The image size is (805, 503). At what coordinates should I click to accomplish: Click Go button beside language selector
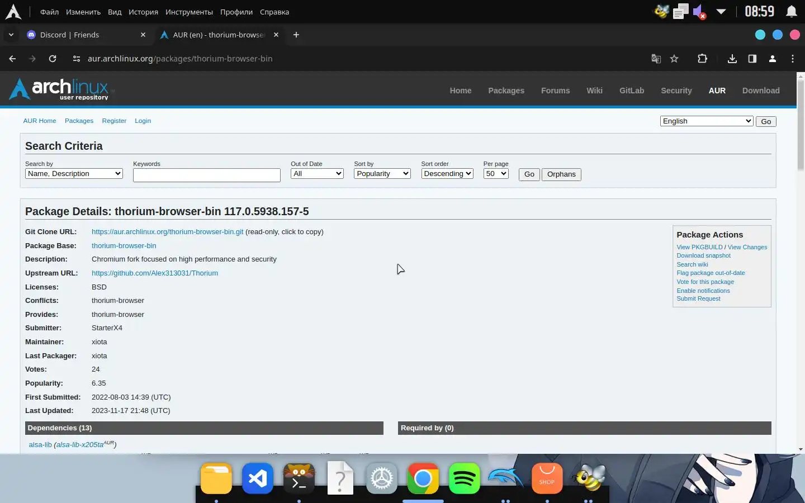click(766, 121)
